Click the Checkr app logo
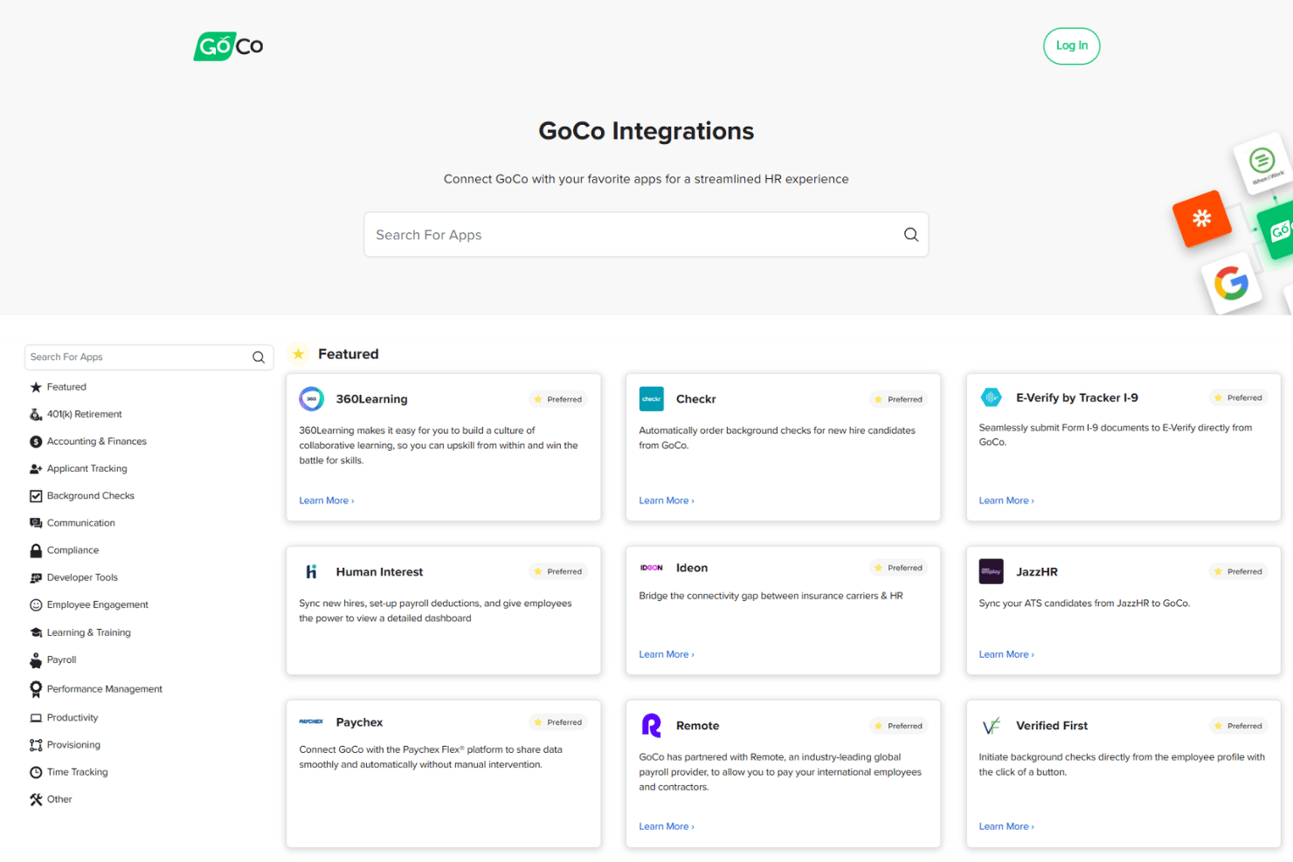Image resolution: width=1293 pixels, height=862 pixels. [652, 399]
